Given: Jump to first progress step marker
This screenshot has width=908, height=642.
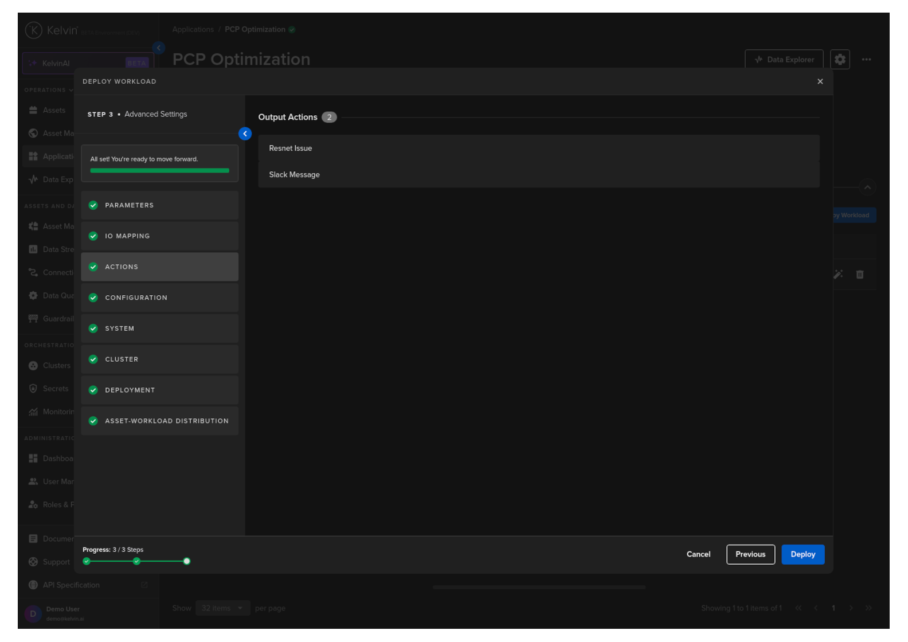Looking at the screenshot, I should [x=87, y=561].
